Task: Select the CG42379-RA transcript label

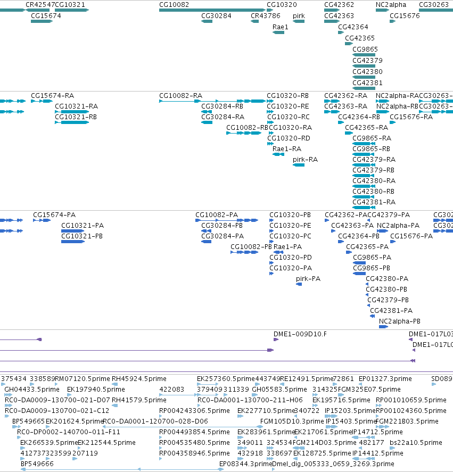Action: 374,160
